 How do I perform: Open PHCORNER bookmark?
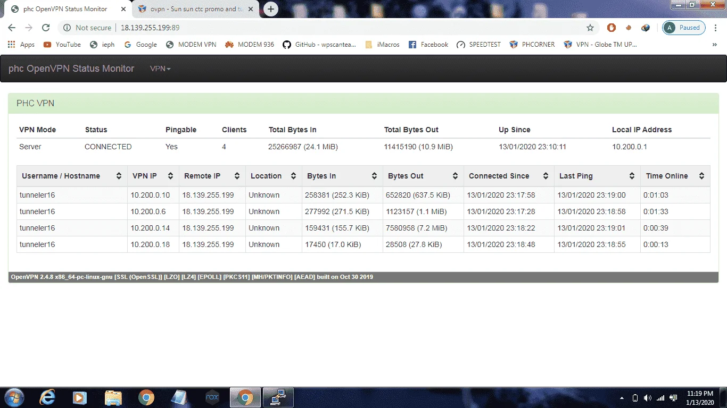click(532, 45)
